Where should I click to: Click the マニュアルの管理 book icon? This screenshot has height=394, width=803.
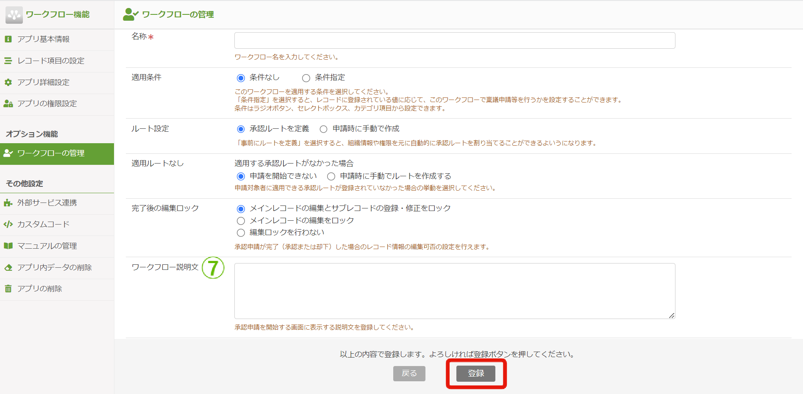pyautogui.click(x=8, y=246)
